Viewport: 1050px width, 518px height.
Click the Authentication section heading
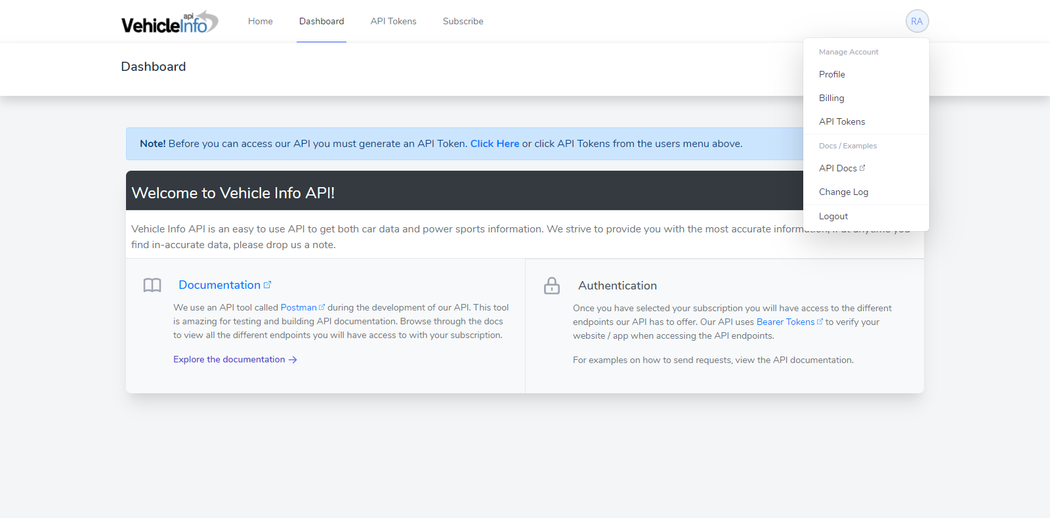[x=618, y=286]
